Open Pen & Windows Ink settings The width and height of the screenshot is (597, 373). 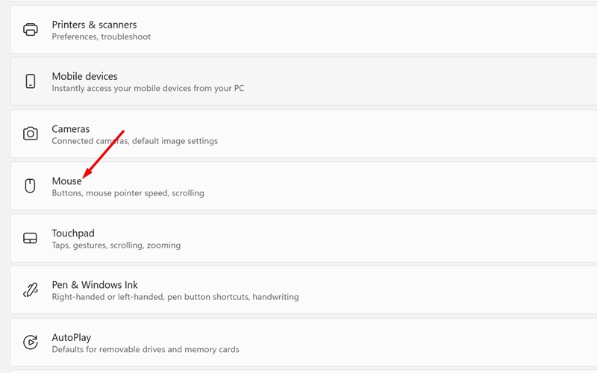pos(95,285)
